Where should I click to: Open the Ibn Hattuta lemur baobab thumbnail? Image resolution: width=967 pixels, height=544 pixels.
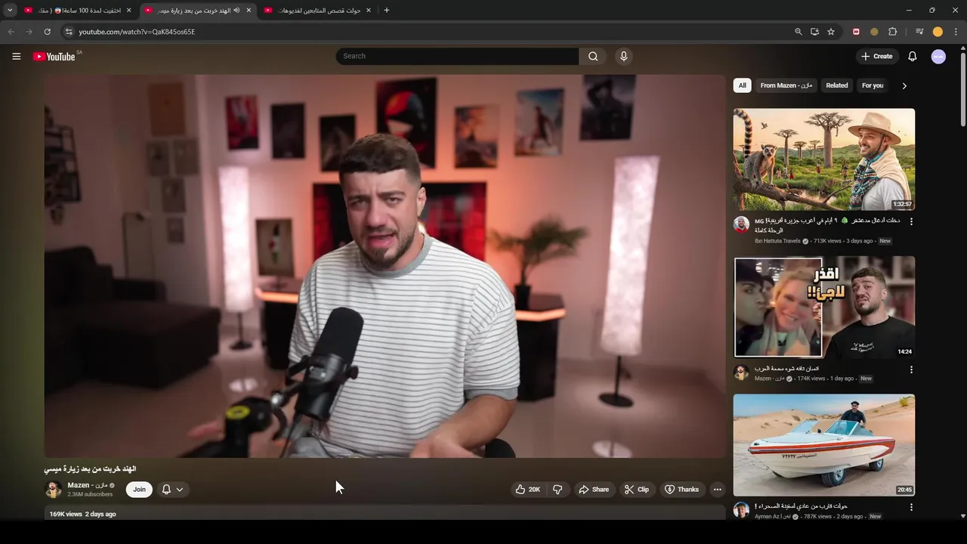823,159
